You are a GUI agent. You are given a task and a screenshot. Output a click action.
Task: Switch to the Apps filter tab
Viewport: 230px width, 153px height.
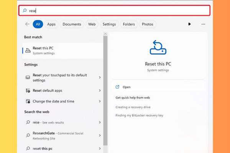pyautogui.click(x=51, y=24)
